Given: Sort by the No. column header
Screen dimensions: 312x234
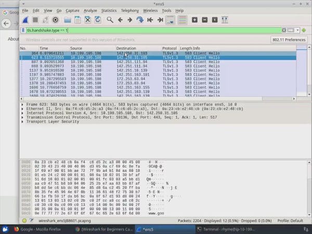Looking at the screenshot, I should click(29, 48).
